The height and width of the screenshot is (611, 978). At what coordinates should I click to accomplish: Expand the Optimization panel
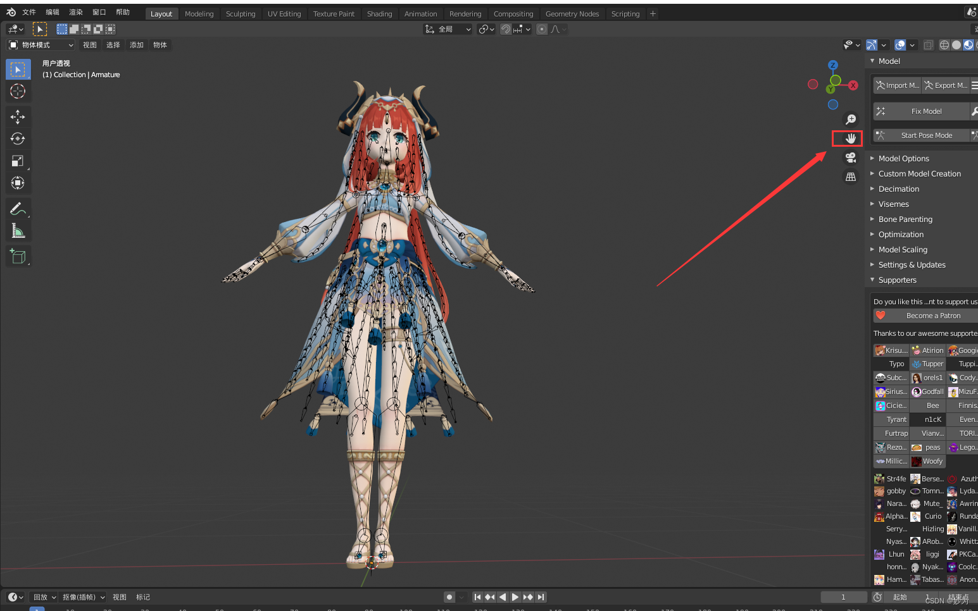[901, 235]
